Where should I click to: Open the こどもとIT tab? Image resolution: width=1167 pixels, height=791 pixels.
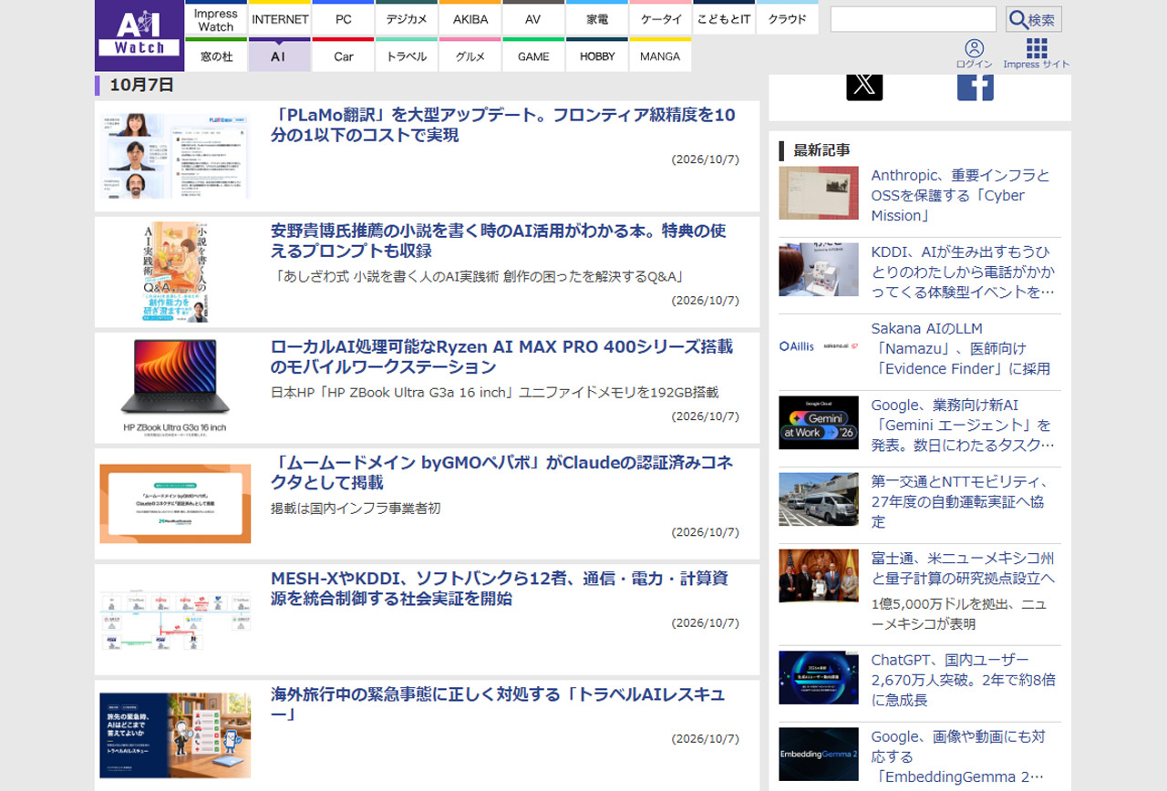coord(724,19)
